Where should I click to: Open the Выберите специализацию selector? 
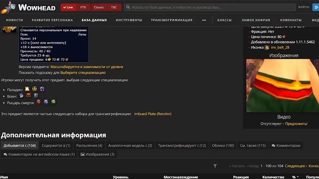[x=83, y=73]
